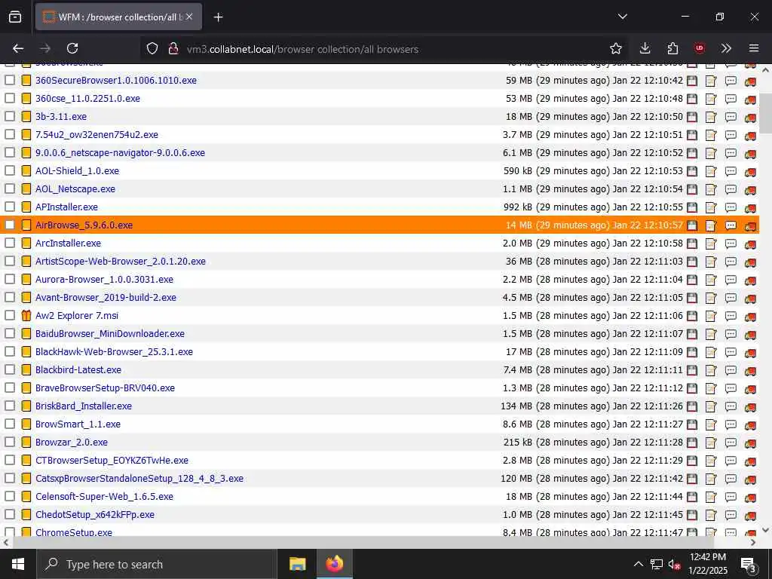Open the Avant-Browser_2019-build-2.exe link

tap(106, 297)
